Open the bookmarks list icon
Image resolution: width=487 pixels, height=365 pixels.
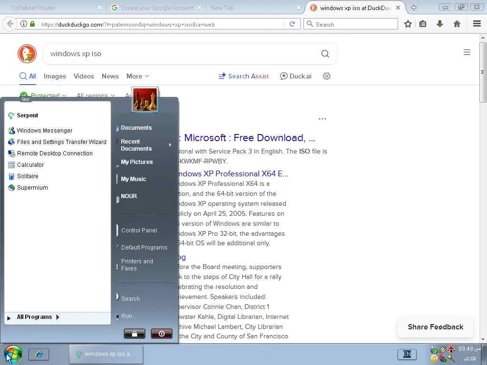pos(423,24)
